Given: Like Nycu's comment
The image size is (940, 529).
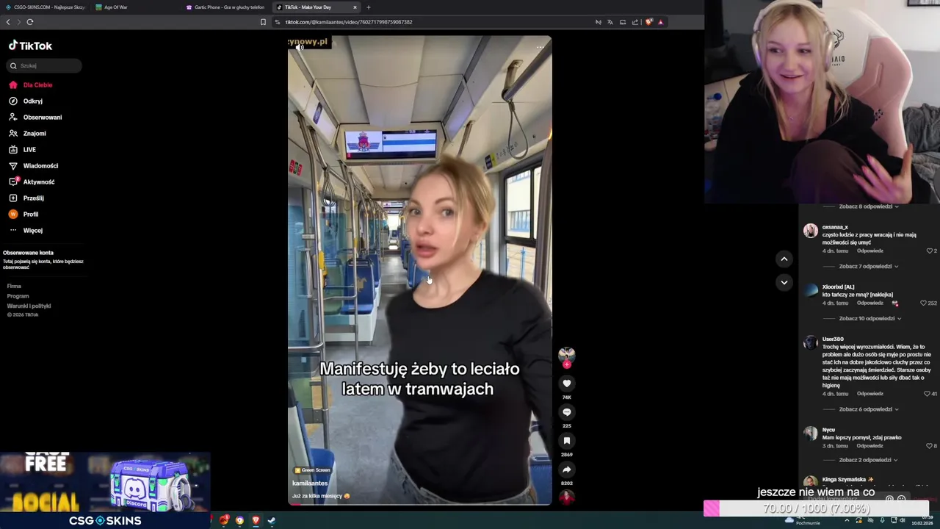Looking at the screenshot, I should [928, 446].
